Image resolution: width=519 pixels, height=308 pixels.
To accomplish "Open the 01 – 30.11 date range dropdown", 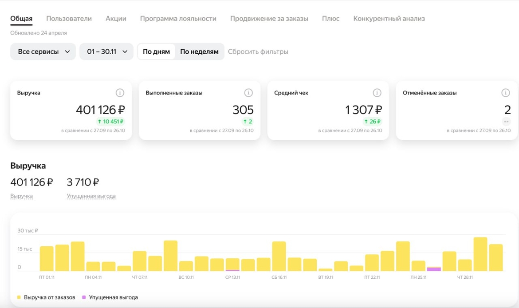I will (106, 51).
